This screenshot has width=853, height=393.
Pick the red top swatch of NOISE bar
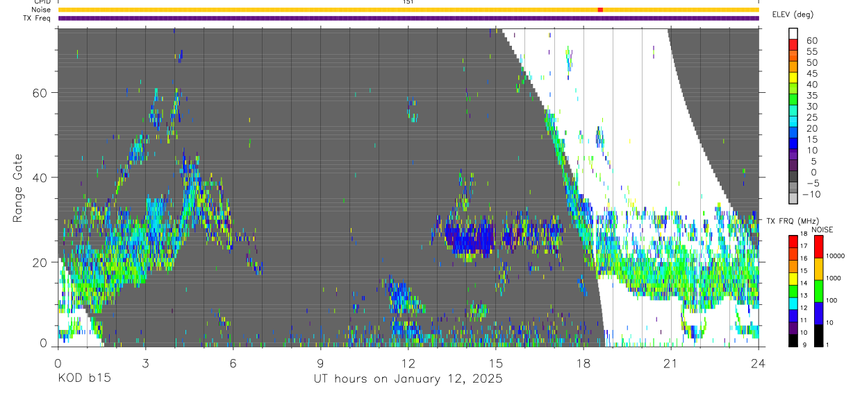[818, 247]
